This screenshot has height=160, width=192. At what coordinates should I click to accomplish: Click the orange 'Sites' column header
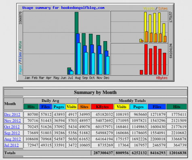(x=84, y=107)
